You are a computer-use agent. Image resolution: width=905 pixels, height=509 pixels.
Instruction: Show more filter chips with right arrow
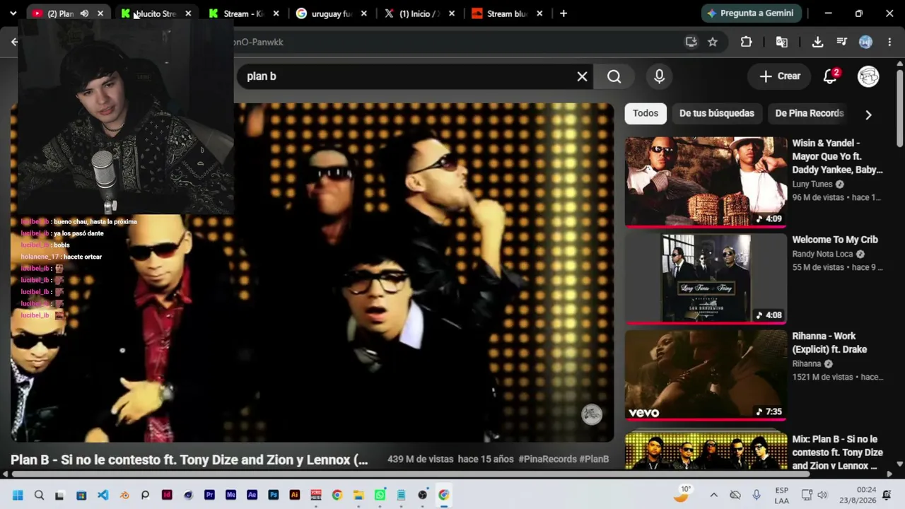coord(868,114)
